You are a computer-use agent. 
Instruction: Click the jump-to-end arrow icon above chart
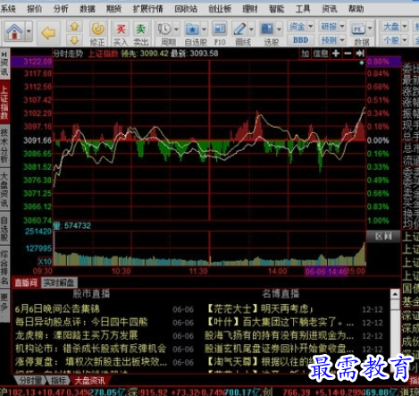pos(360,54)
